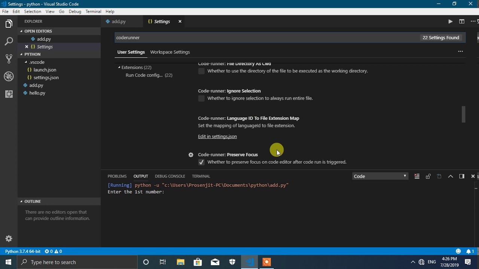Open settings.json in the explorer
The width and height of the screenshot is (479, 269).
point(46,78)
